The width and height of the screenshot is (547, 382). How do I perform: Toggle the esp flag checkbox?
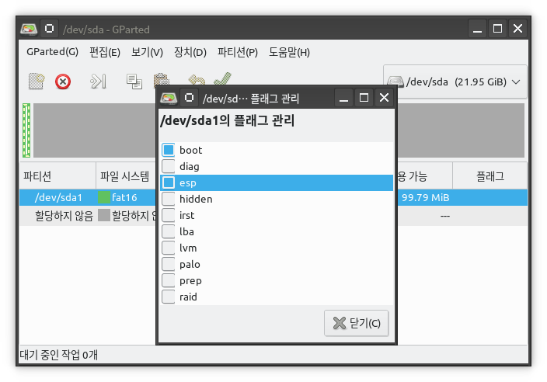pyautogui.click(x=169, y=182)
